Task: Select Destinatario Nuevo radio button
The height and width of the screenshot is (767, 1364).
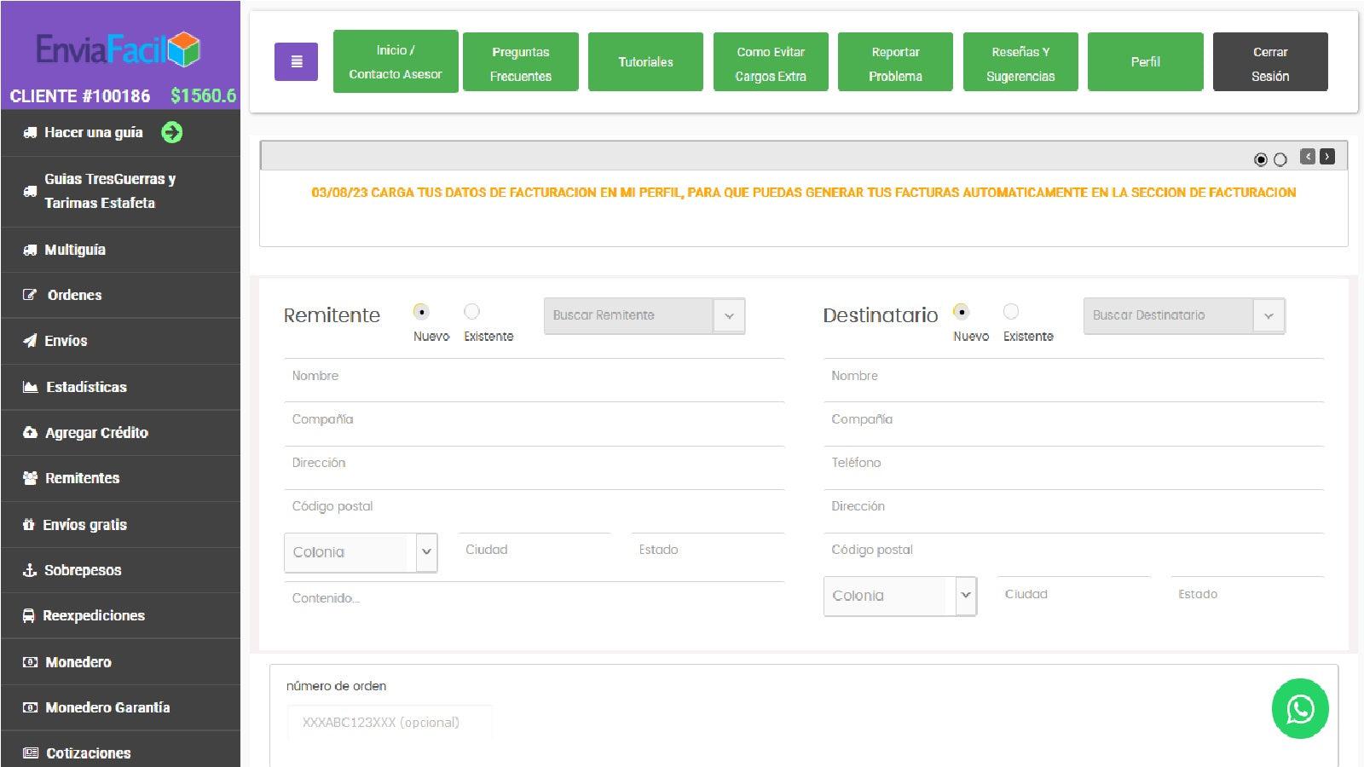Action: click(961, 312)
